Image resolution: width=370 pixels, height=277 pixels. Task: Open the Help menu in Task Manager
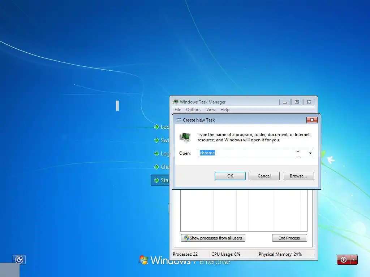click(x=225, y=110)
